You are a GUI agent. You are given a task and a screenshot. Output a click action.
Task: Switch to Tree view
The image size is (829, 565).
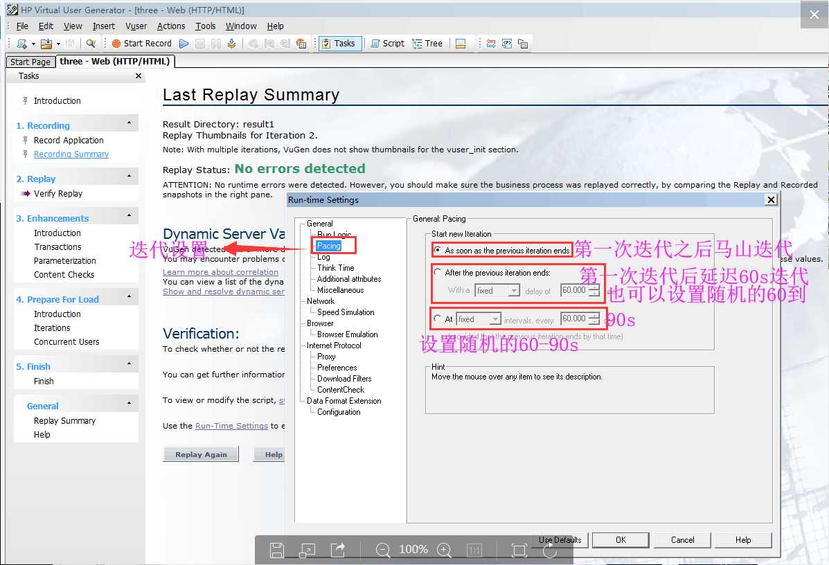[x=427, y=44]
